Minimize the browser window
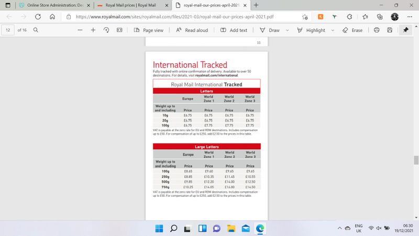This screenshot has width=419, height=236. click(x=381, y=5)
